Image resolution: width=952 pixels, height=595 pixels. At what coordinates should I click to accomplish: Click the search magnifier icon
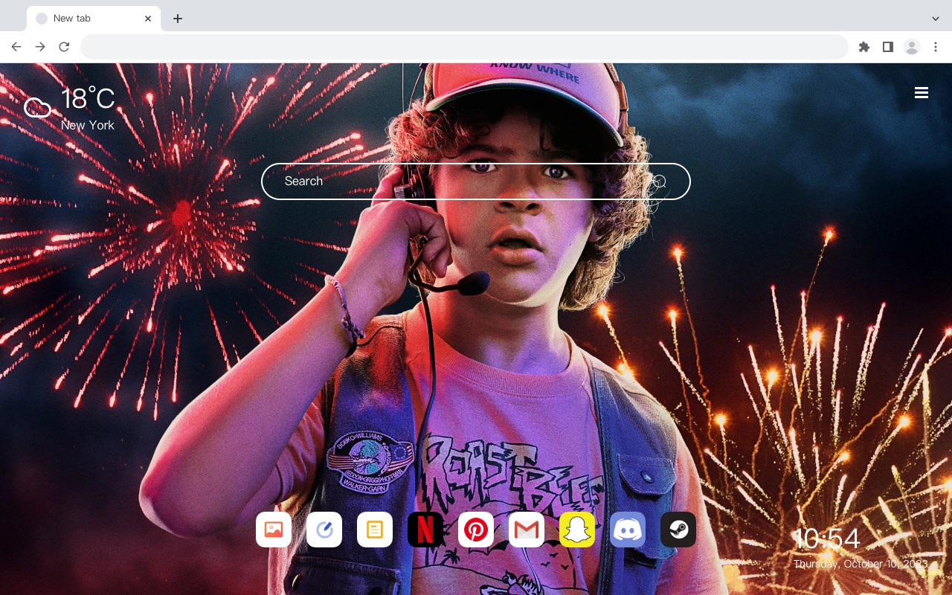pyautogui.click(x=659, y=181)
